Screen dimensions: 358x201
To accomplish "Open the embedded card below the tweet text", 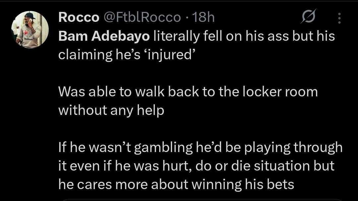I will click(x=202, y=199).
